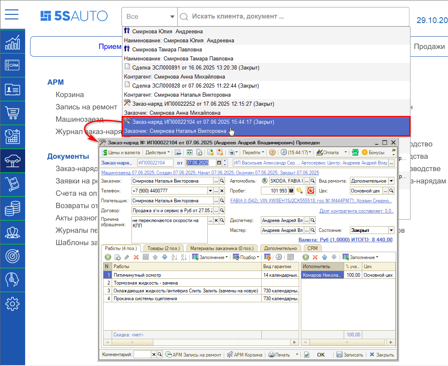The width and height of the screenshot is (448, 366).
Task: Click the Записать button
Action: pos(349,355)
